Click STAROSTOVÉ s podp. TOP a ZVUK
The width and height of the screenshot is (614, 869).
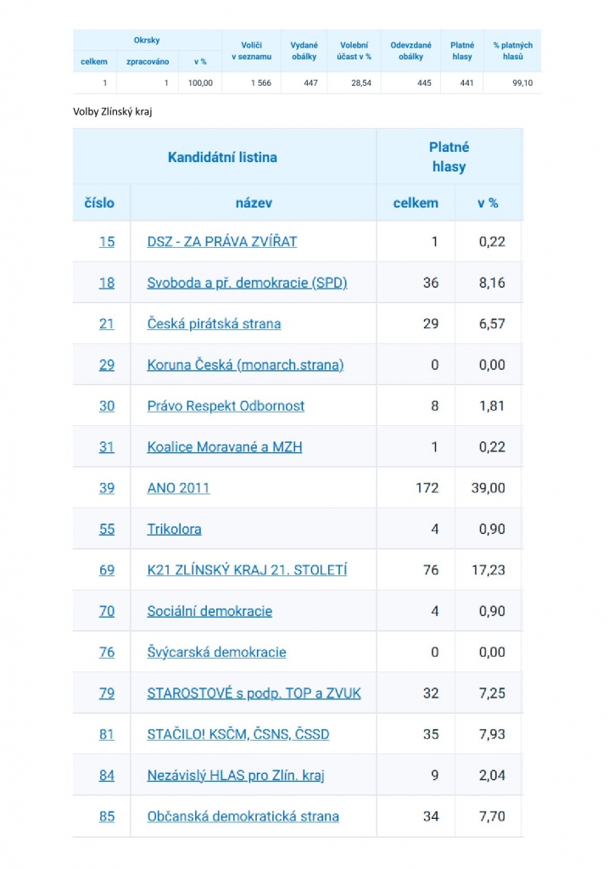[x=254, y=693]
